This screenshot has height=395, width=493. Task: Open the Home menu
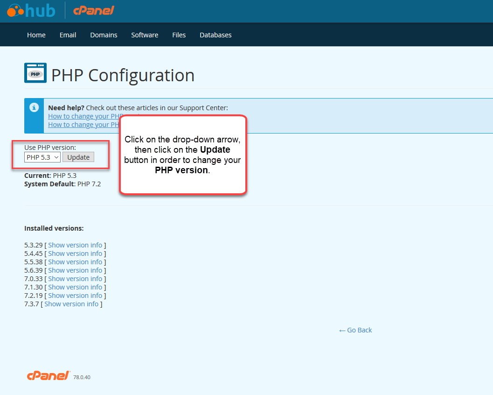click(x=36, y=35)
